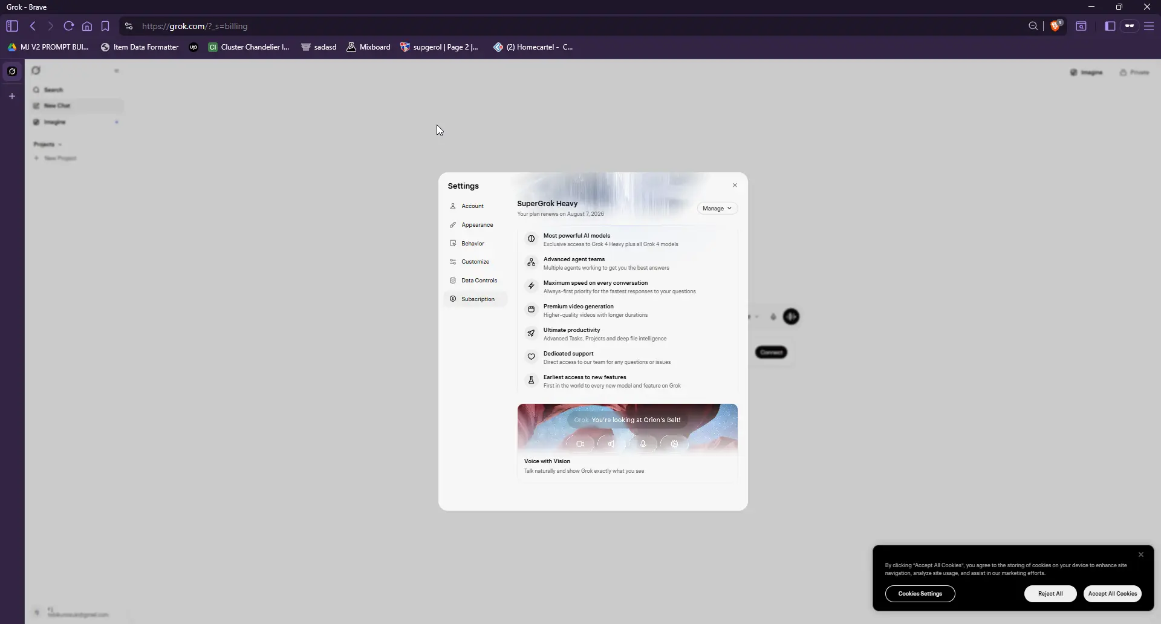Collapse the Projects section
Viewport: 1161px width, 624px height.
click(48, 145)
